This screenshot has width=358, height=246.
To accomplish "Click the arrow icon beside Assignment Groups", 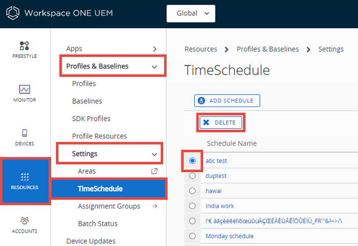I will click(154, 206).
